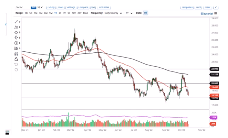Click the 21.229 moving average label
The height and width of the screenshot is (138, 228).
pyautogui.click(x=214, y=75)
